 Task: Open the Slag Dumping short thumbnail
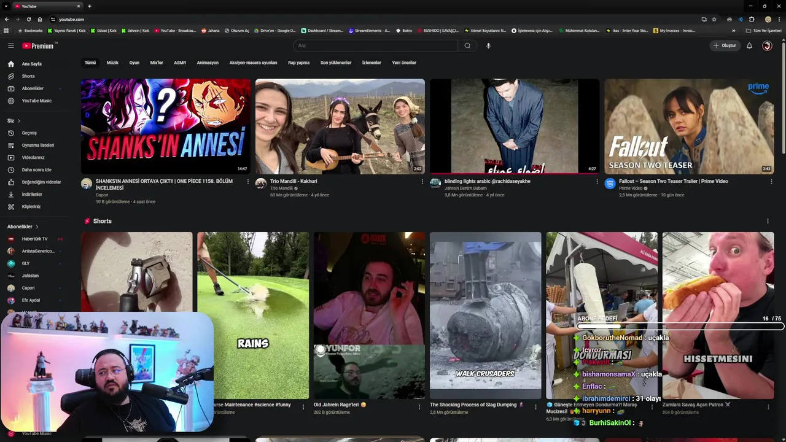pyautogui.click(x=486, y=316)
